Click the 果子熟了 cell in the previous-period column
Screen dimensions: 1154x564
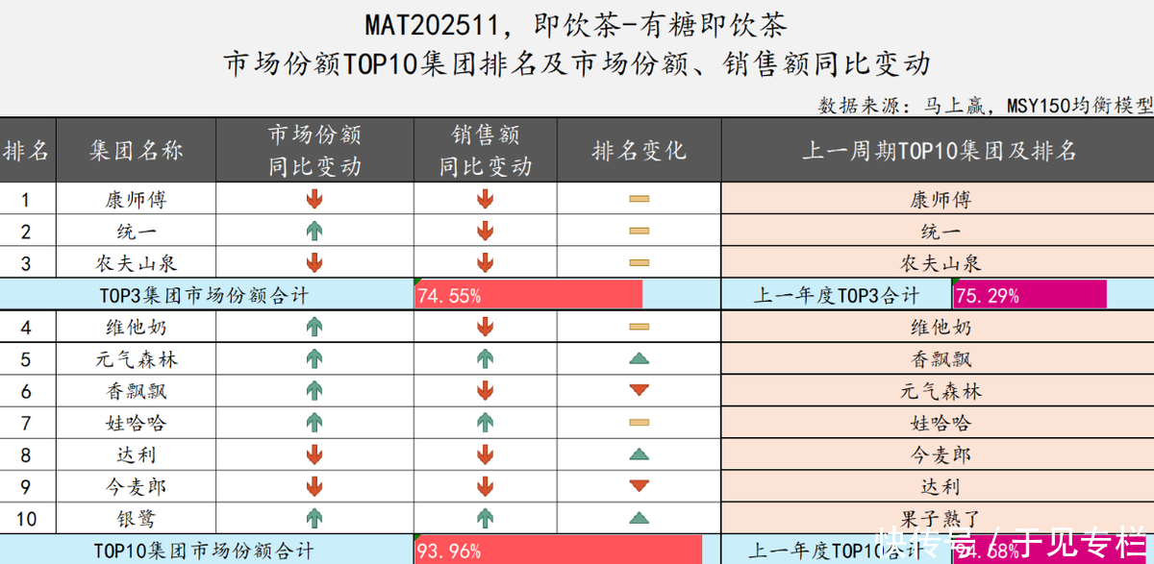[941, 519]
